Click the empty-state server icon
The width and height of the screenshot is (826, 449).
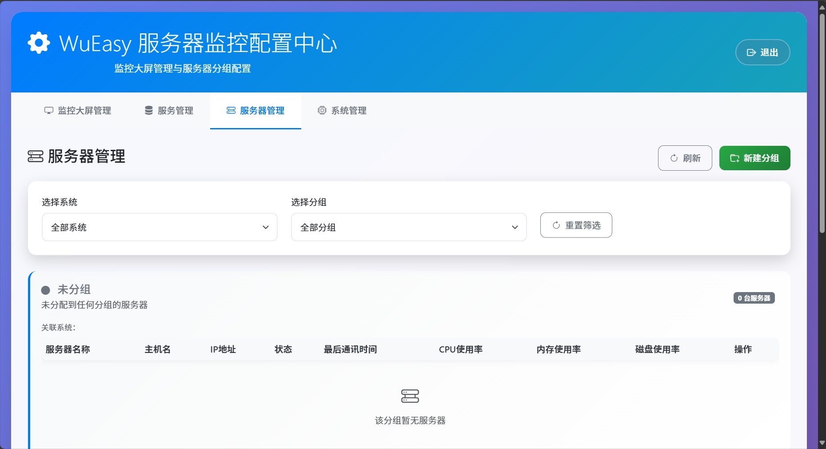click(x=410, y=396)
